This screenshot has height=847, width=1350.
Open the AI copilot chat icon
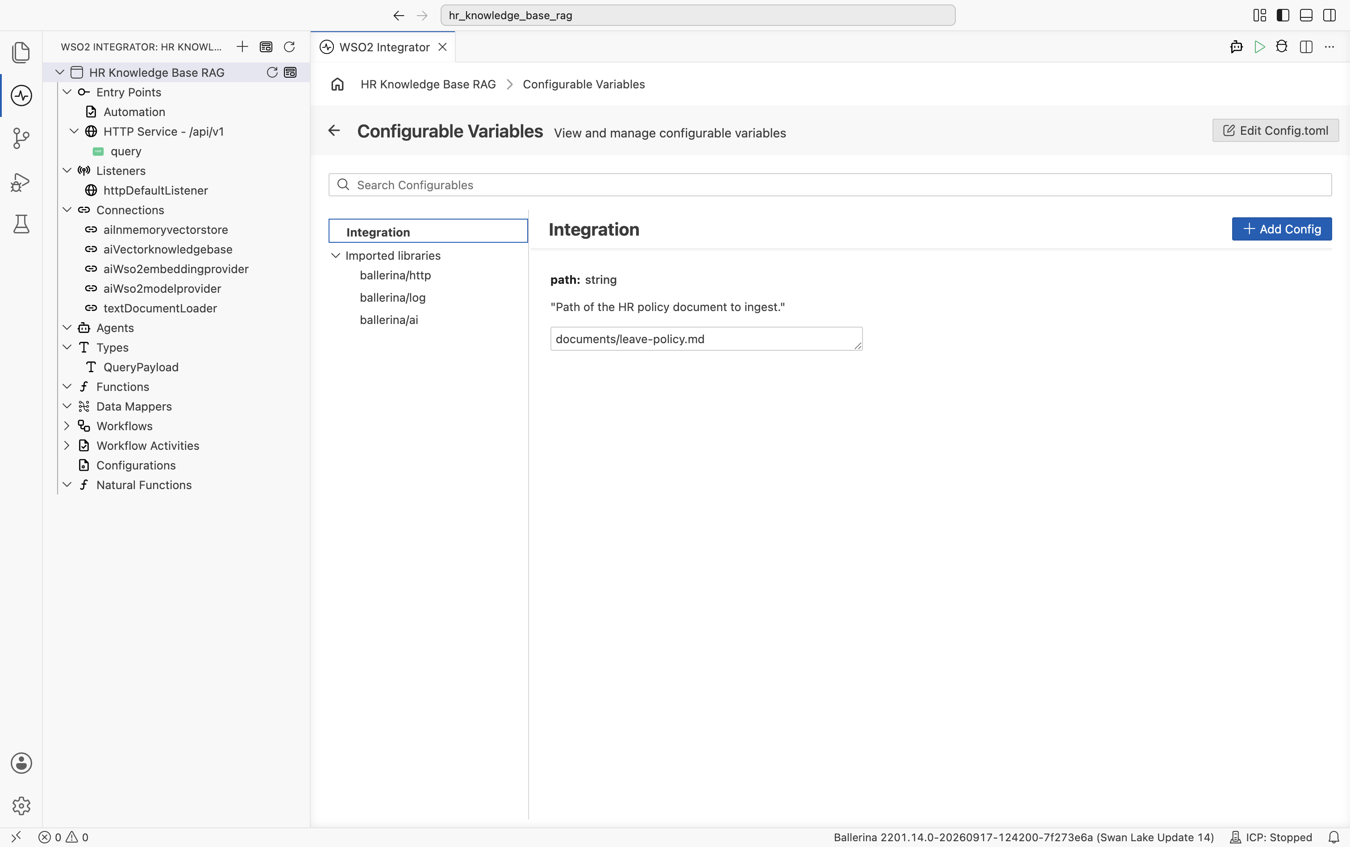tap(1236, 46)
